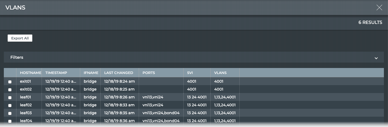The width and height of the screenshot is (388, 127).
Task: Sort by LAST CHANGED column header
Action: pos(118,73)
